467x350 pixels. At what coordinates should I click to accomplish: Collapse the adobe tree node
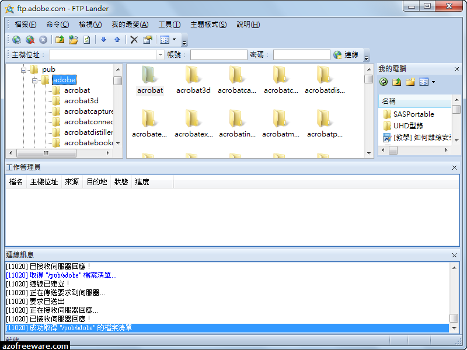tap(34, 80)
